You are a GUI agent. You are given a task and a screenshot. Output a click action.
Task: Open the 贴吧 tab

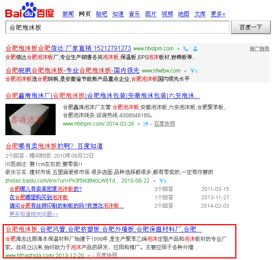[101, 14]
